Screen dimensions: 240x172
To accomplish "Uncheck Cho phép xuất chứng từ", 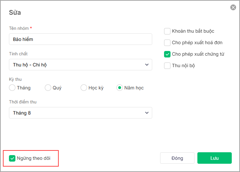I will click(x=167, y=54).
